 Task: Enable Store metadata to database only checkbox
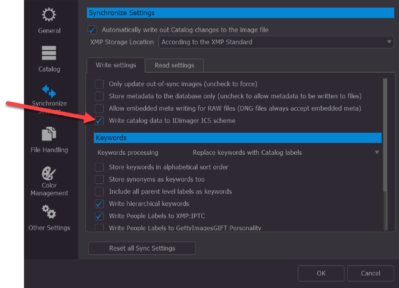[99, 96]
